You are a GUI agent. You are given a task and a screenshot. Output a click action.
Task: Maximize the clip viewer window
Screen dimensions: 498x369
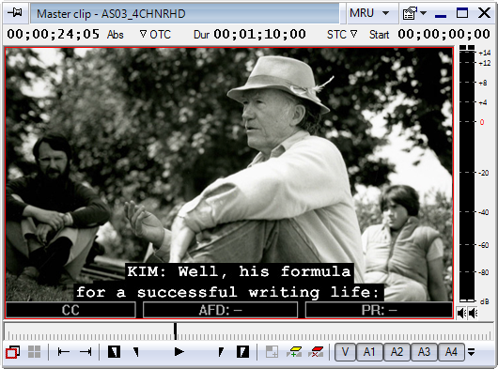(462, 13)
